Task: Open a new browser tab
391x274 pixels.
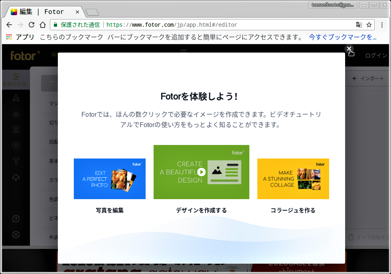Action: (x=92, y=12)
